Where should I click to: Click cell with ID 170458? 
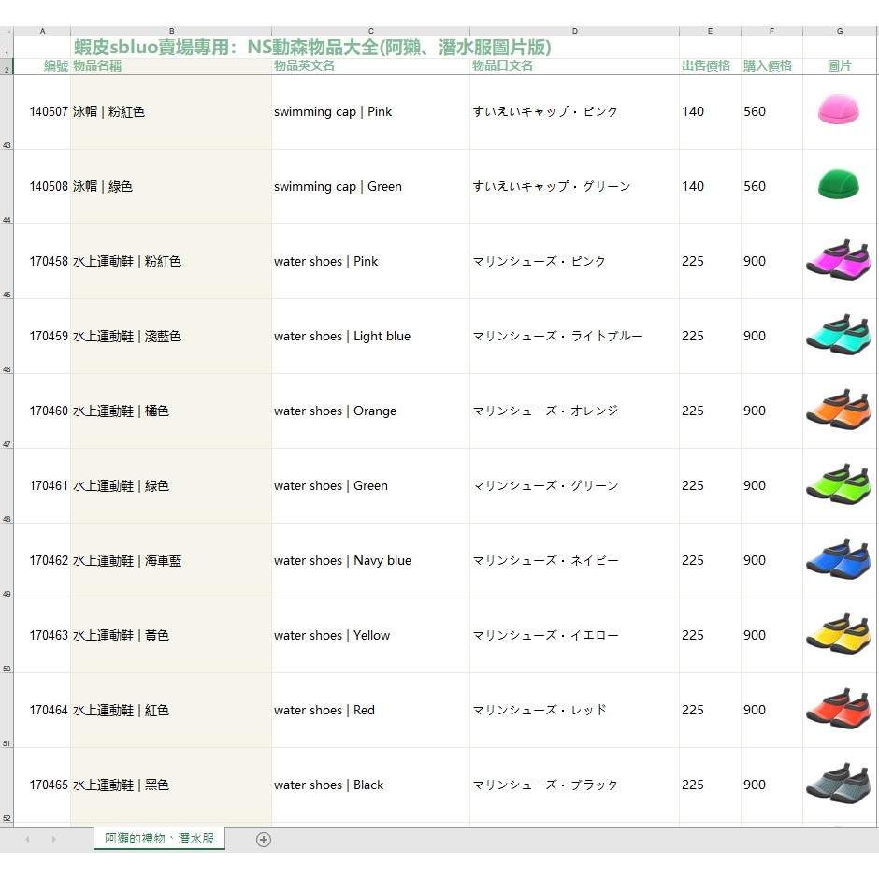click(42, 261)
